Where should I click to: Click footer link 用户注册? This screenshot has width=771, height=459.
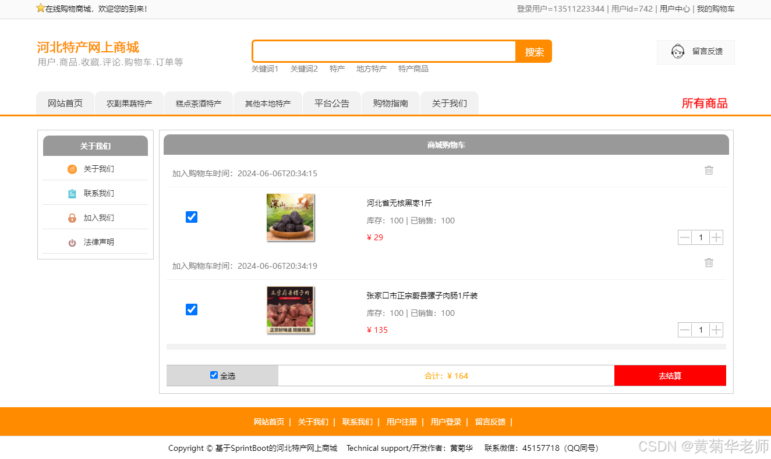coord(402,422)
